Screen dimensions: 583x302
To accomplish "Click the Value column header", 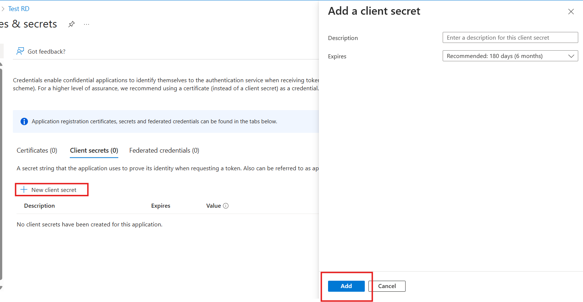I will click(x=213, y=206).
